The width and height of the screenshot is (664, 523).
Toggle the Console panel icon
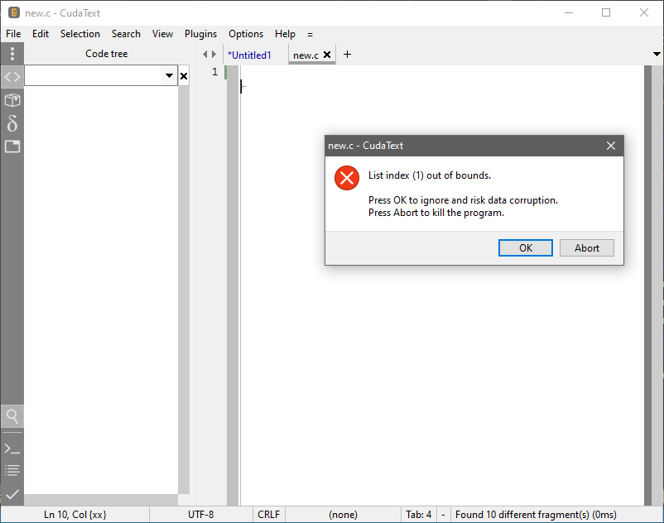click(x=12, y=449)
